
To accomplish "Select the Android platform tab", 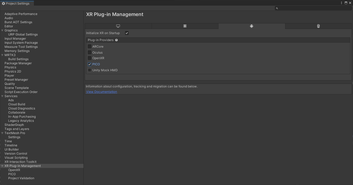I will pos(252,26).
